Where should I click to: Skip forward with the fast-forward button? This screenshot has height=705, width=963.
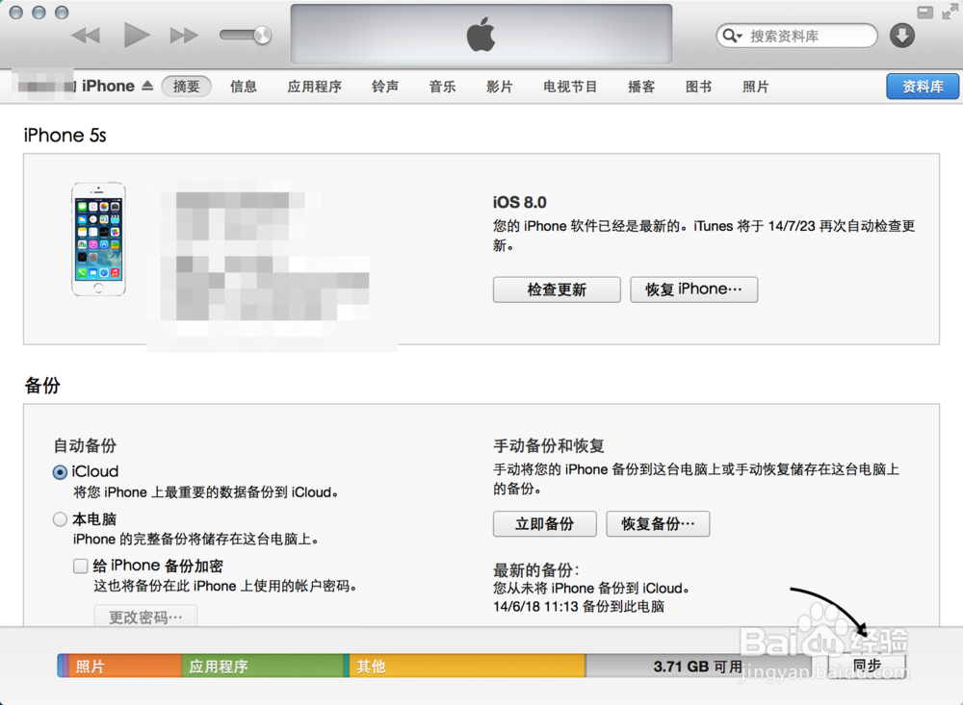click(x=184, y=35)
